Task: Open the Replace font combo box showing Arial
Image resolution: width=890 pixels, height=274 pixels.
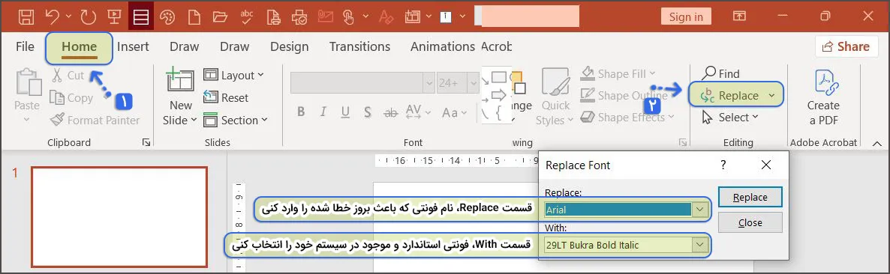Action: tap(626, 210)
